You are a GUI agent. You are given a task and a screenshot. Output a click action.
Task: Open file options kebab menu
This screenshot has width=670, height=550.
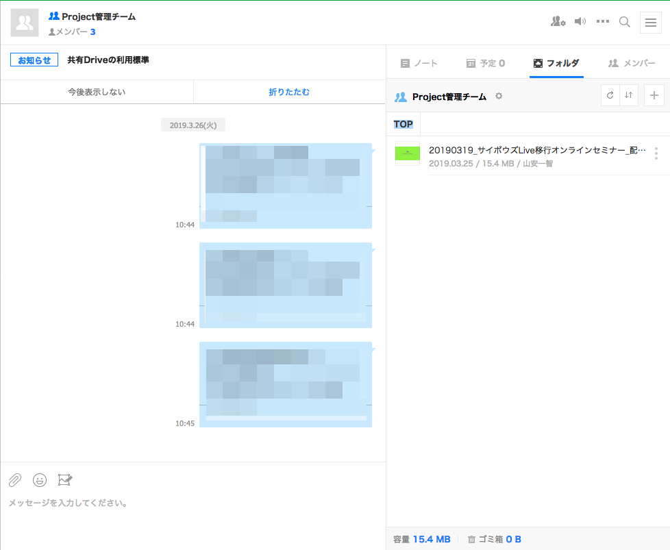pos(656,153)
